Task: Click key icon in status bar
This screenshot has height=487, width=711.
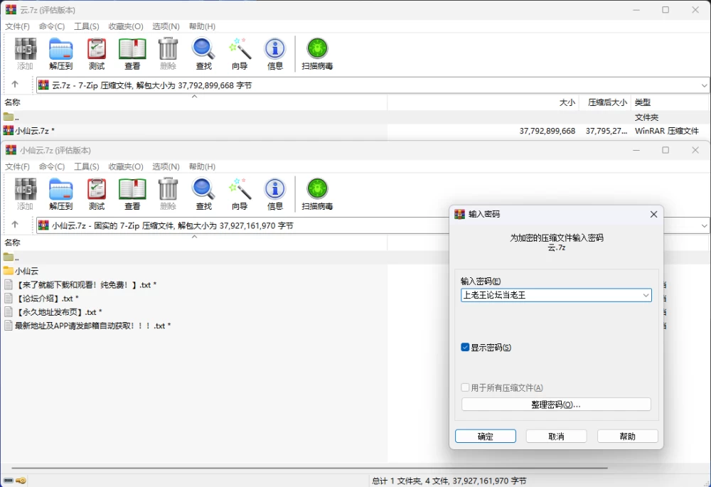Action: [x=21, y=481]
